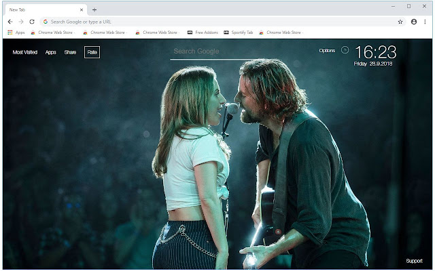Close the Chrome window

tap(424, 6)
